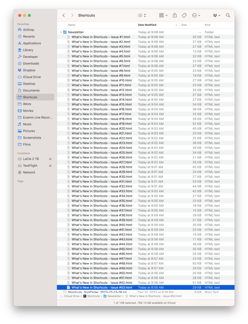Click the Favorites sidebar section header
This screenshot has height=324, width=248.
pyautogui.click(x=23, y=24)
